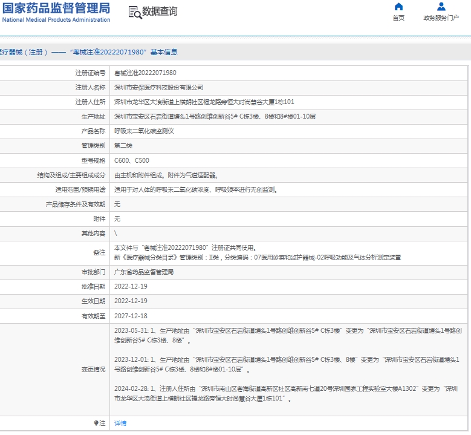Select 2022-12-19 in the 批准日期 row
The height and width of the screenshot is (435, 471).
(131, 287)
